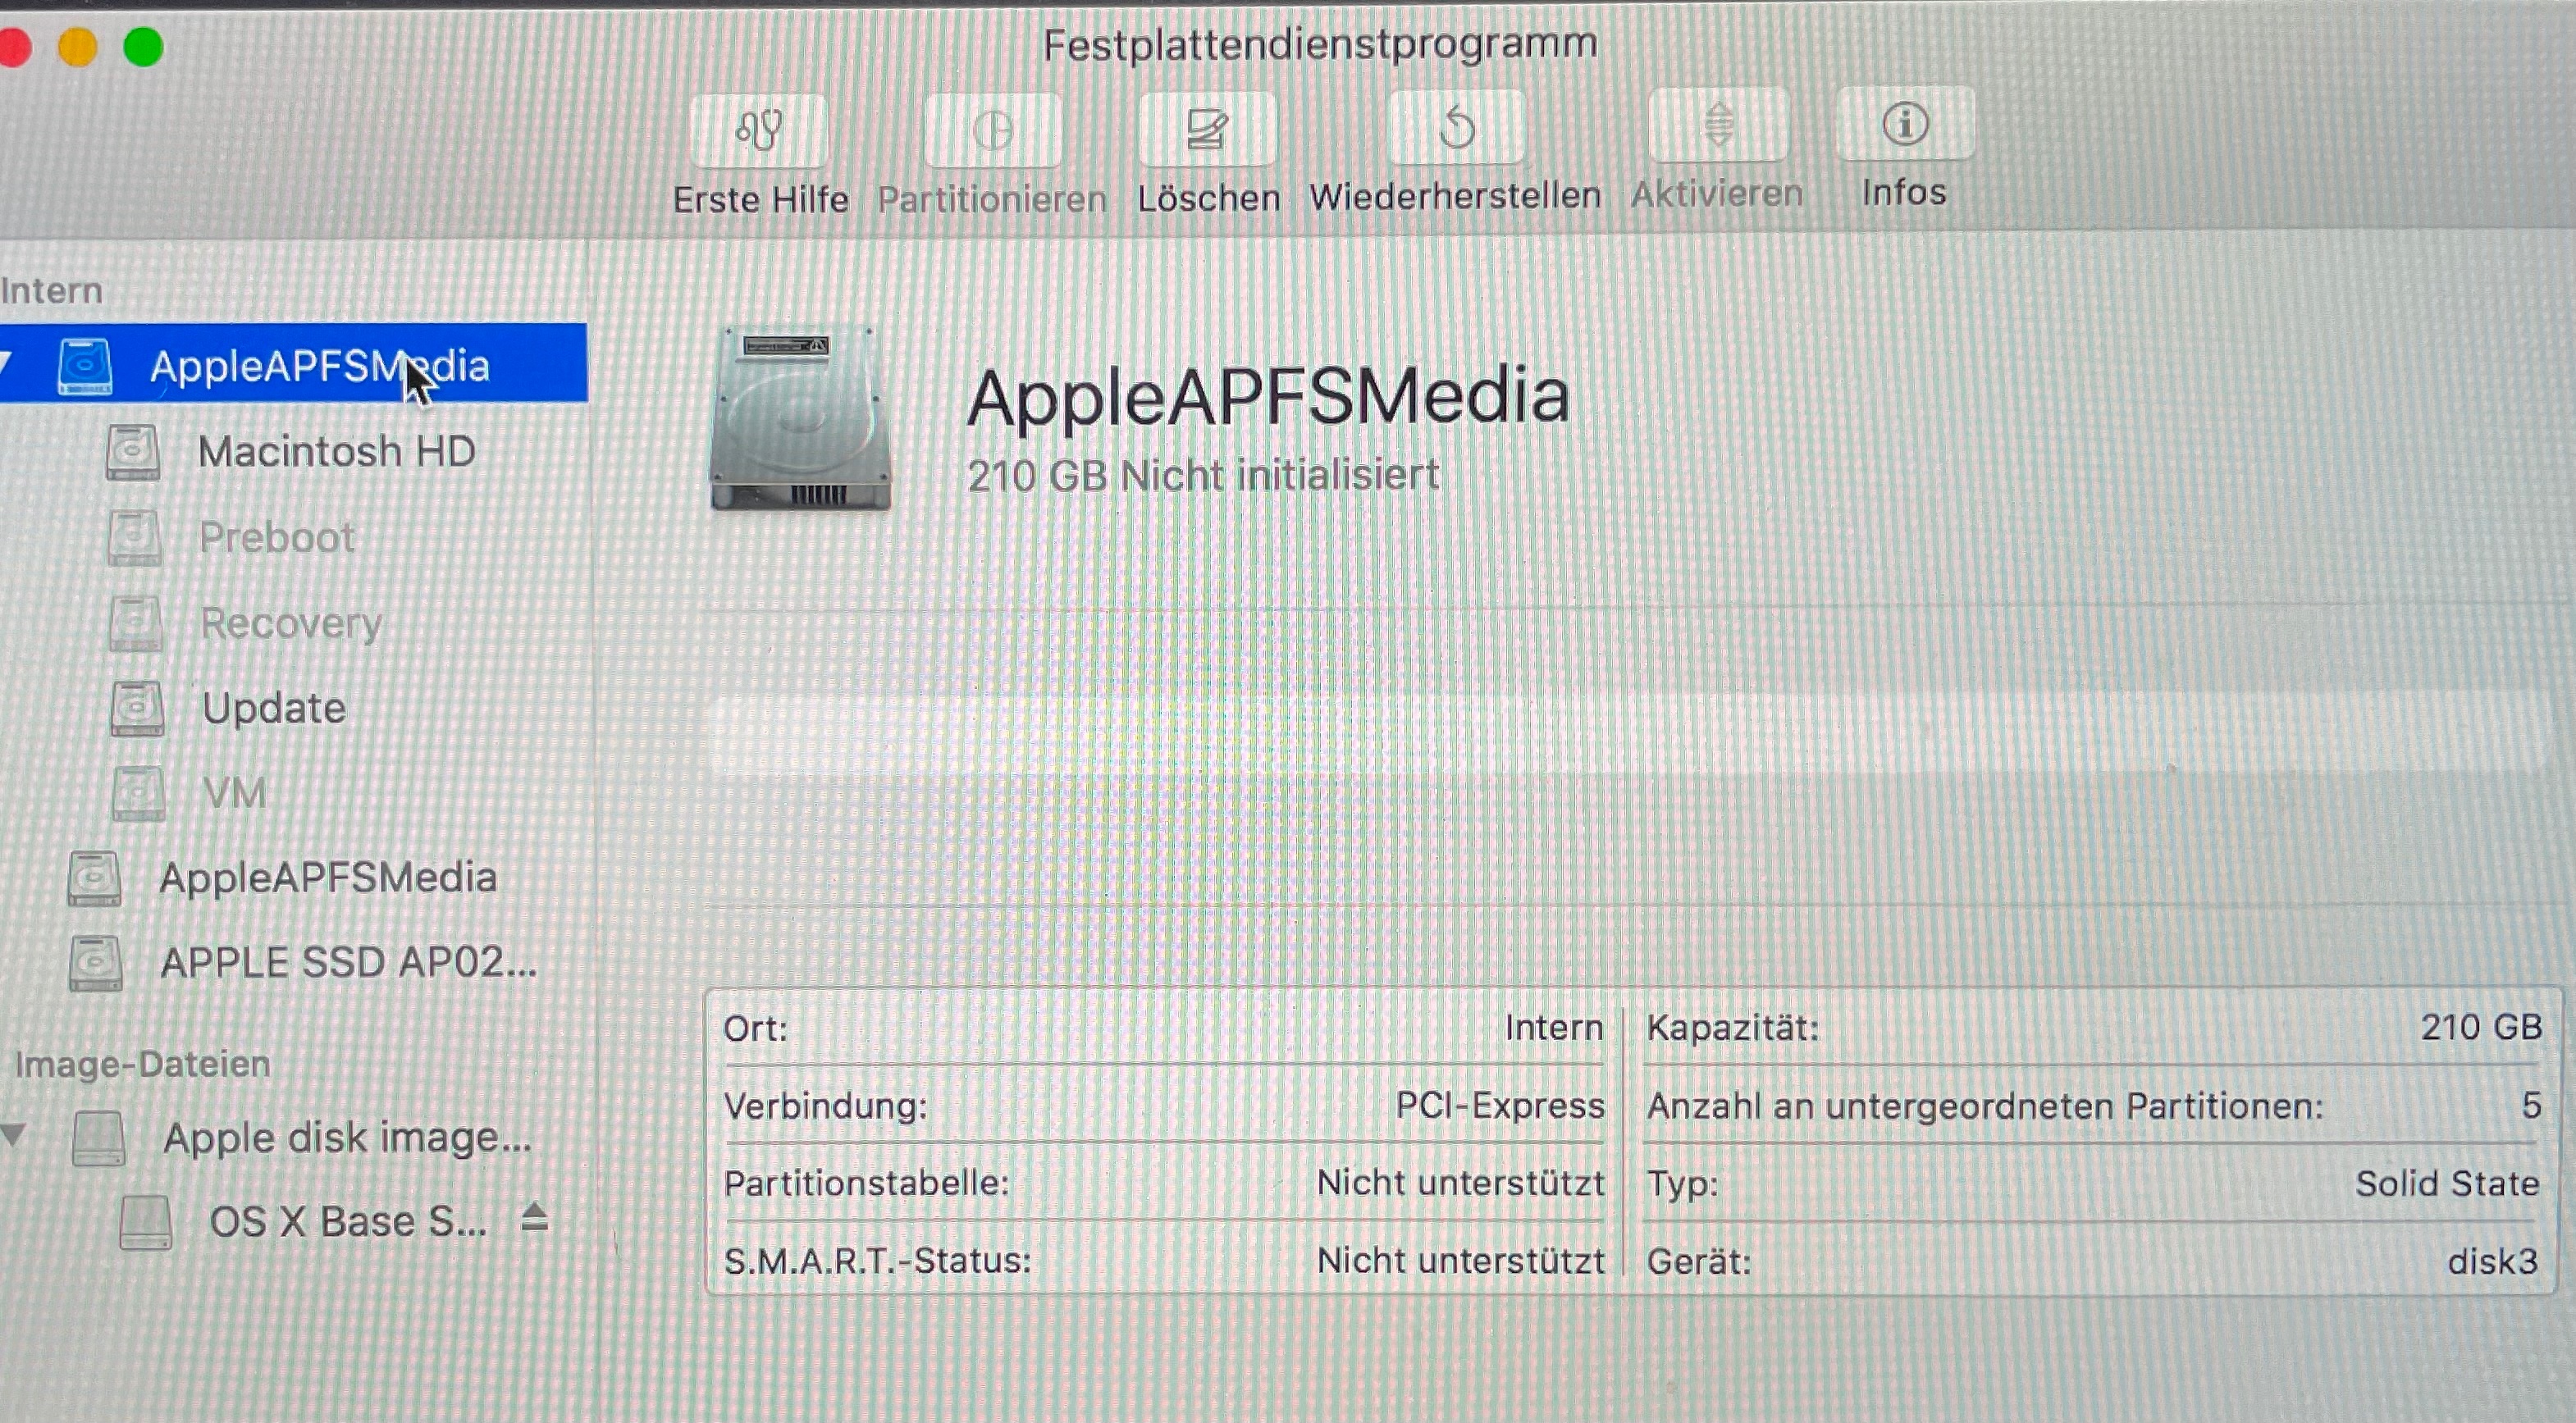Click the large AppleAPFSMedia drive image

pos(800,418)
